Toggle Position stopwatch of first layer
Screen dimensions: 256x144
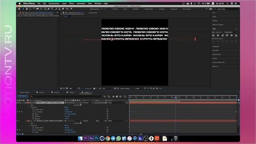(33, 112)
